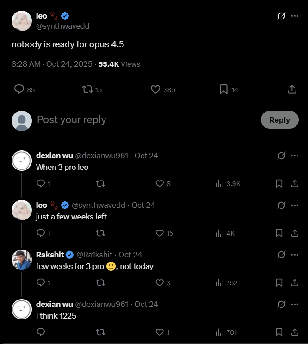Viewport: 308px width, 344px height.
Task: Open more menu on Rakshit's reply
Action: [295, 255]
